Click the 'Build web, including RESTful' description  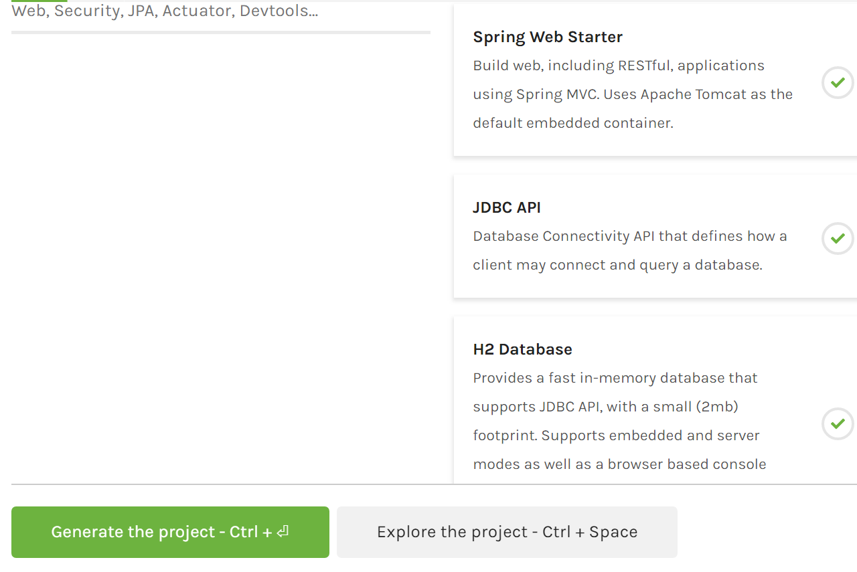click(633, 94)
